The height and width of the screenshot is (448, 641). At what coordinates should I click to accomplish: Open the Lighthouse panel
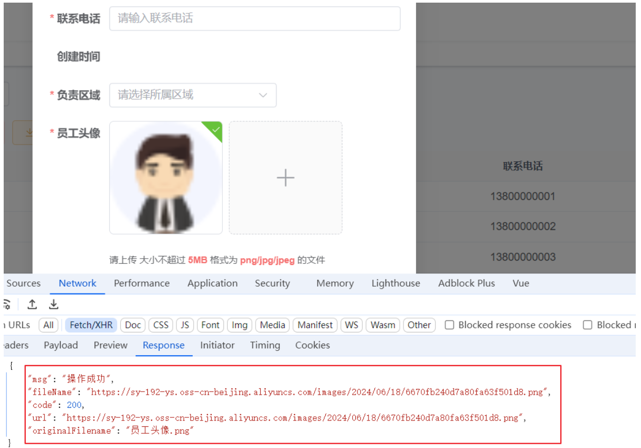pos(395,283)
